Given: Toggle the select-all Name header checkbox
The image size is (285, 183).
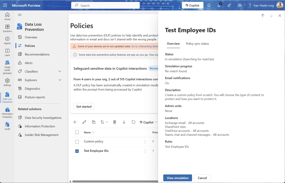Looking at the screenshot, I should tap(77, 132).
